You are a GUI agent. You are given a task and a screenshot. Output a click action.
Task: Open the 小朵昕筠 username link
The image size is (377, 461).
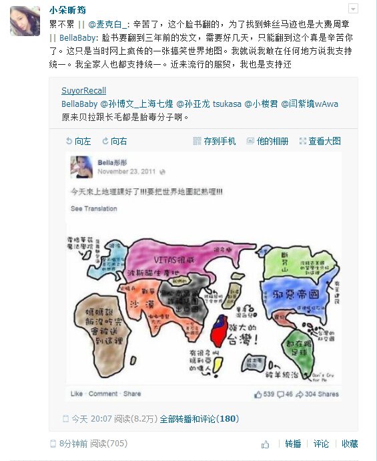(67, 10)
